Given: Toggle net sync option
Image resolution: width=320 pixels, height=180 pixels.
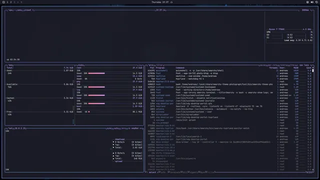Looking at the screenshot, I should tap(109, 128).
